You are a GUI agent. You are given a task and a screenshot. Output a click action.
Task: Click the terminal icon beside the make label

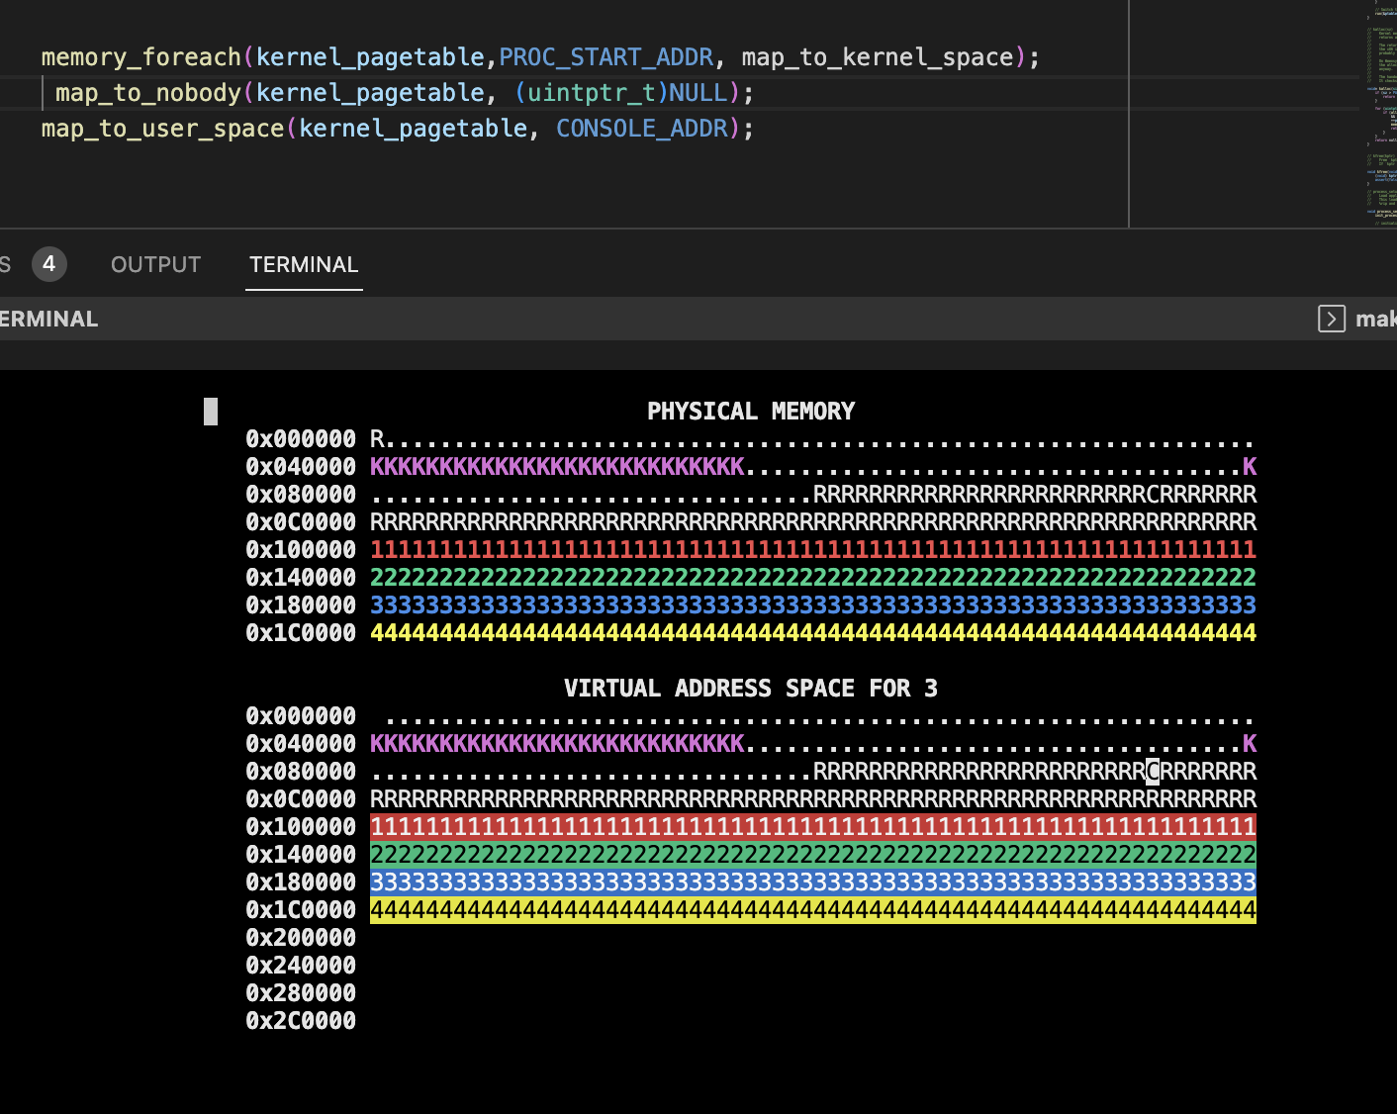[x=1331, y=319]
